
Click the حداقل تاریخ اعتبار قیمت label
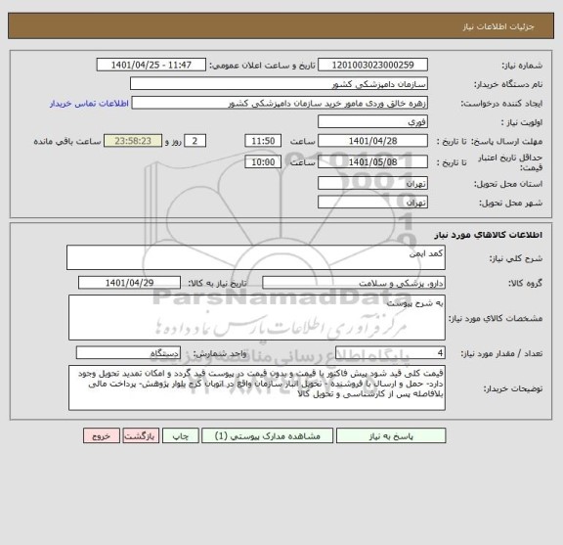(510, 162)
